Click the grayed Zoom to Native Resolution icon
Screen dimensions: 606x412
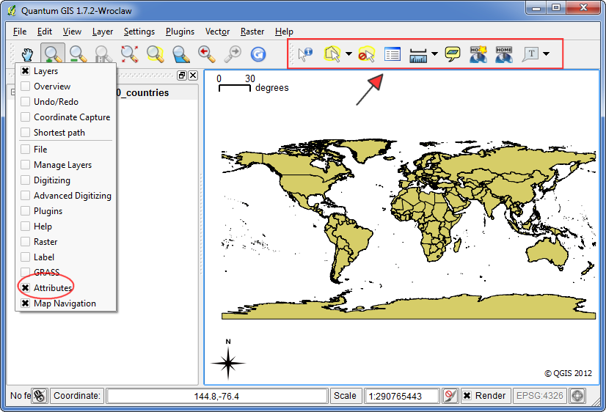coord(103,54)
